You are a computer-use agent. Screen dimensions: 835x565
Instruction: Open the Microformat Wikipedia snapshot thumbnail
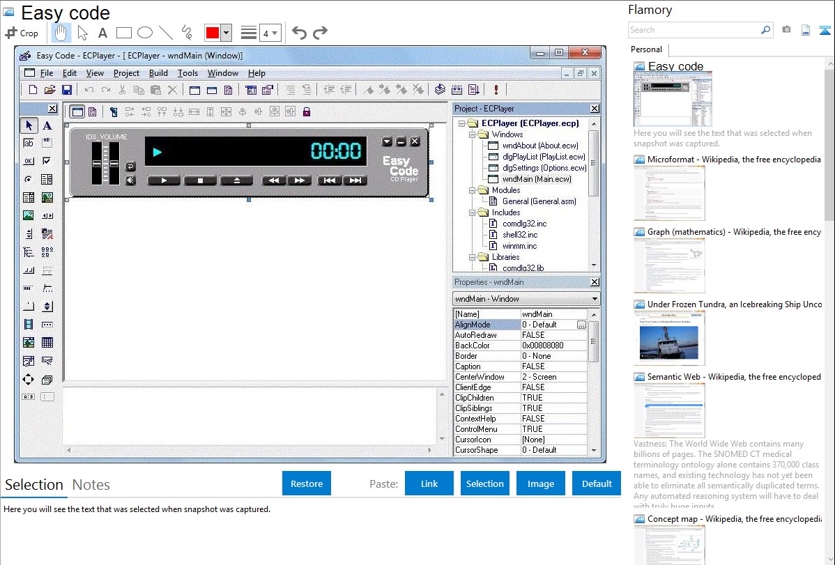point(669,193)
